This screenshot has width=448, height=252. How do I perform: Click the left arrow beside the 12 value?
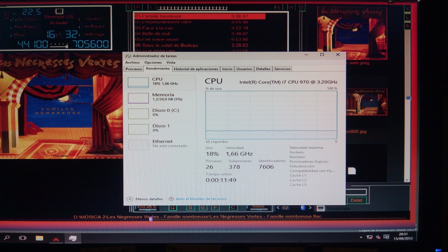278,208
